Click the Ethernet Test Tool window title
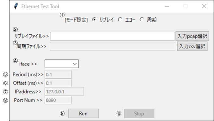 [40, 6]
